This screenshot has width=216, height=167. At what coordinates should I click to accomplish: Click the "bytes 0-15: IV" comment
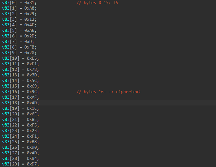click(97, 3)
